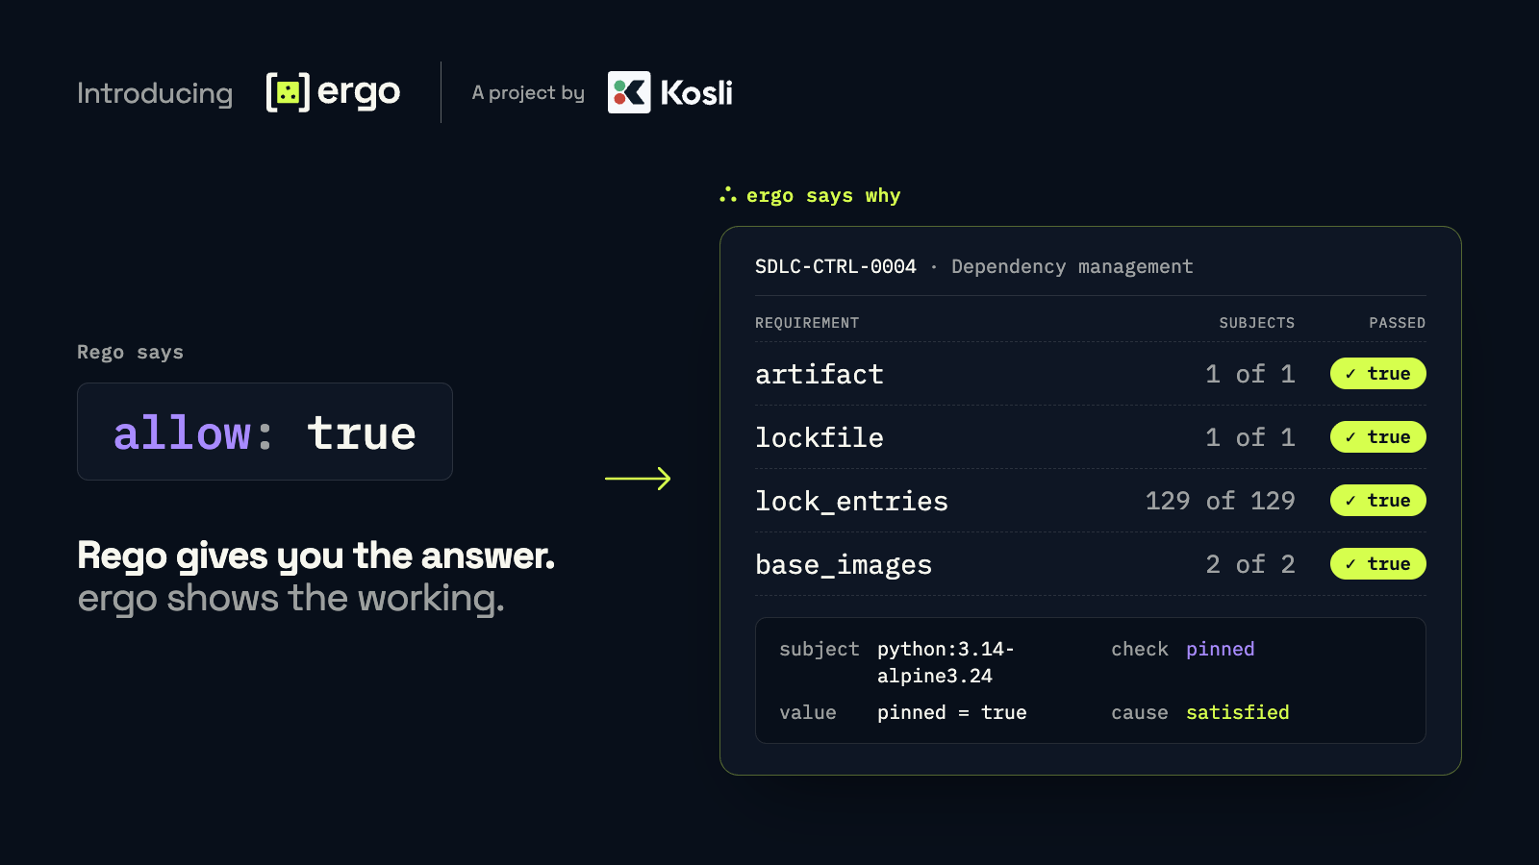Viewport: 1539px width, 865px height.
Task: Click the ergo says why heading
Action: pyautogui.click(x=823, y=195)
